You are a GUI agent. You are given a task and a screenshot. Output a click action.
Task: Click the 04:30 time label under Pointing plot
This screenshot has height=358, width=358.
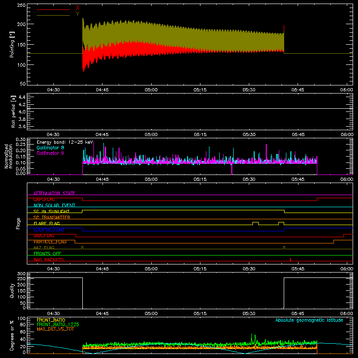click(53, 90)
